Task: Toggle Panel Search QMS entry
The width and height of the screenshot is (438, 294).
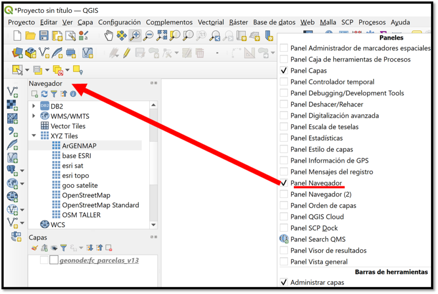Action: click(x=318, y=239)
